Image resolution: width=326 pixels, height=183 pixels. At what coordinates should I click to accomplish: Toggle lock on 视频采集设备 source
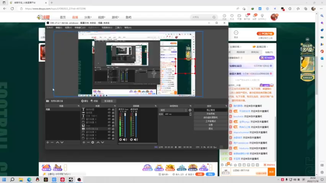113,129
